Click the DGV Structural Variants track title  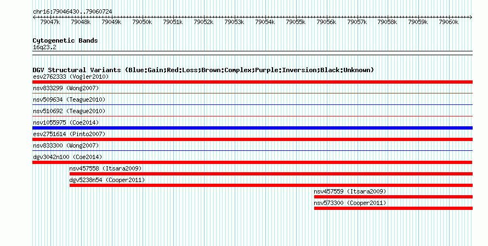coord(203,70)
